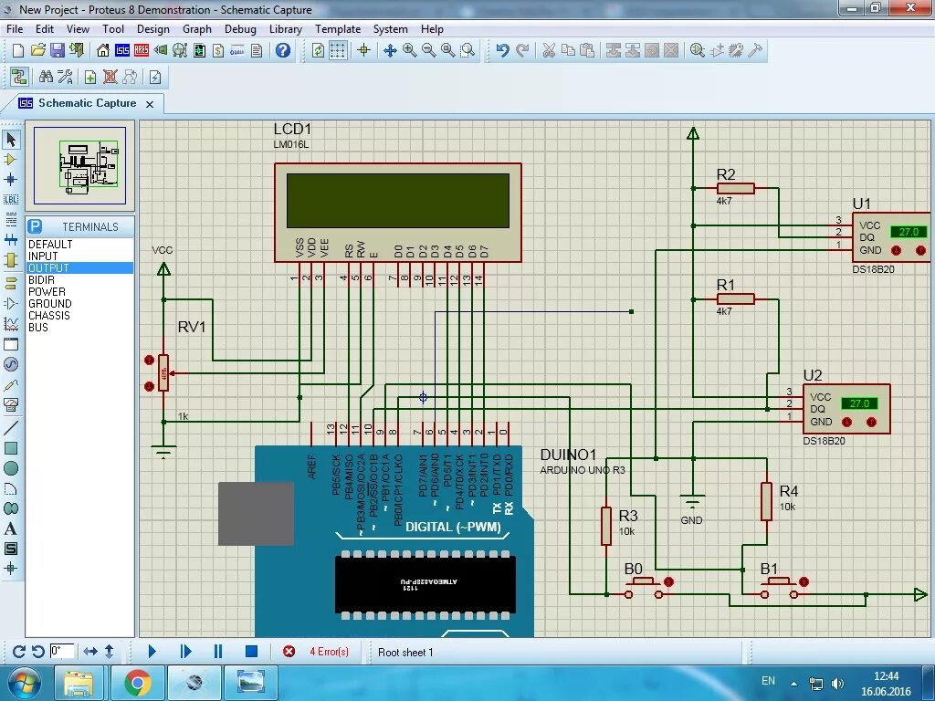Close the Schematic Capture tab
Image resolution: width=935 pixels, height=701 pixels.
[150, 104]
